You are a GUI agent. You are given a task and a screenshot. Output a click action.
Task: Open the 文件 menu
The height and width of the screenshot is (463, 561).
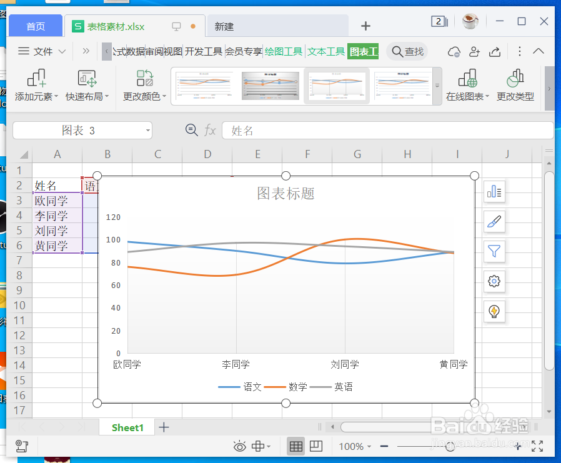[x=41, y=51]
